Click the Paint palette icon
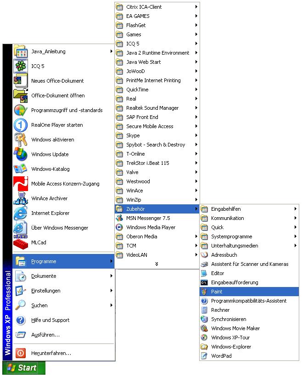This screenshot has height=377, width=302. pyautogui.click(x=205, y=292)
